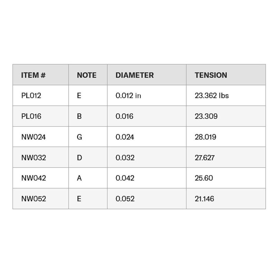Click the note D cell
The width and height of the screenshot is (276, 276).
(x=88, y=157)
